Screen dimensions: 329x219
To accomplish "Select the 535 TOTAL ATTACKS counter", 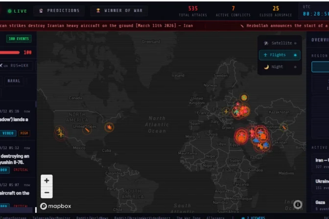I will [x=193, y=11].
